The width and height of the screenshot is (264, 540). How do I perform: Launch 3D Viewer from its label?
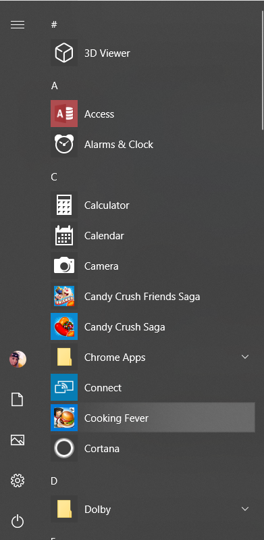(107, 53)
